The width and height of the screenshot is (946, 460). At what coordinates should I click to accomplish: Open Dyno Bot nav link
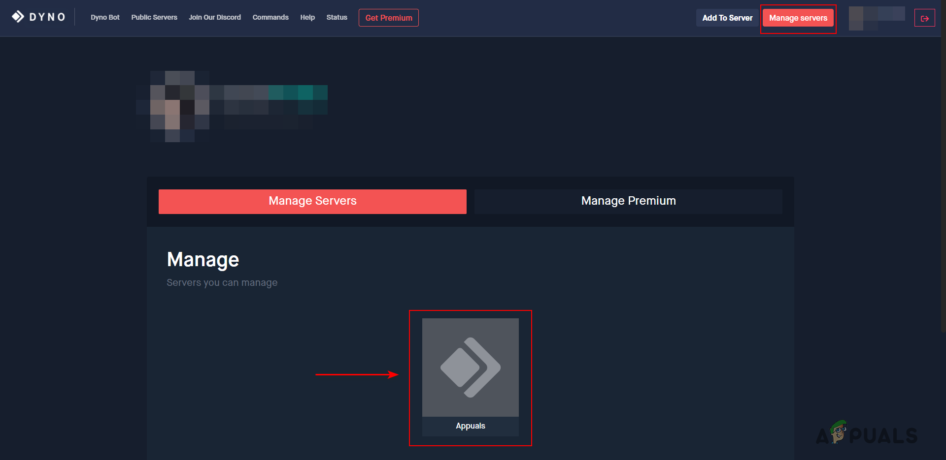point(105,17)
